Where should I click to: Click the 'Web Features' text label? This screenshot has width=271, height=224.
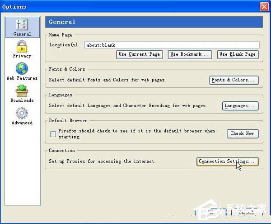[x=22, y=78]
